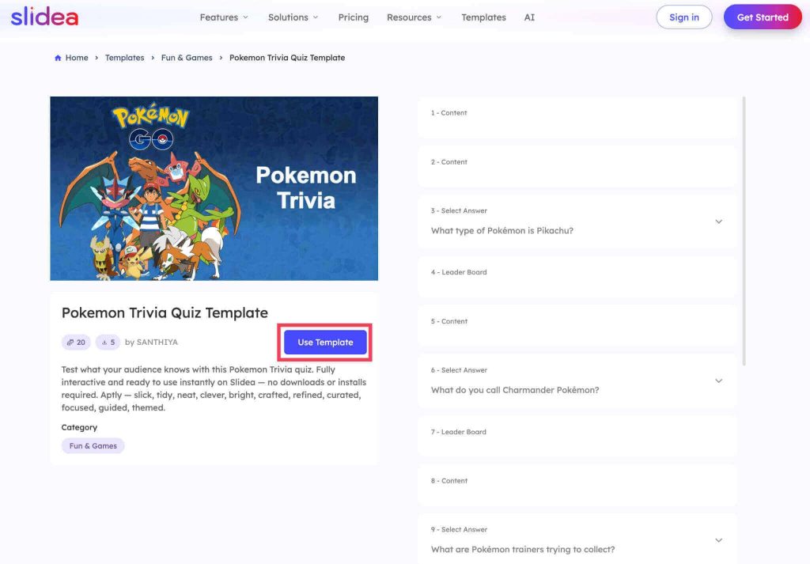
Task: Click the Slidea logo
Action: [x=44, y=17]
